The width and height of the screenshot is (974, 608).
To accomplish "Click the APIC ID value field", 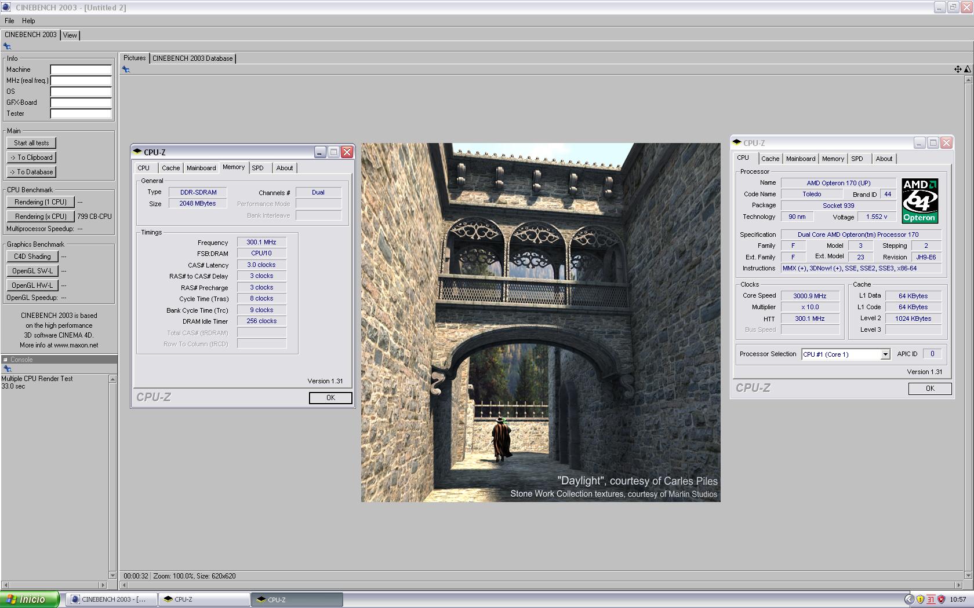I will pyautogui.click(x=932, y=354).
